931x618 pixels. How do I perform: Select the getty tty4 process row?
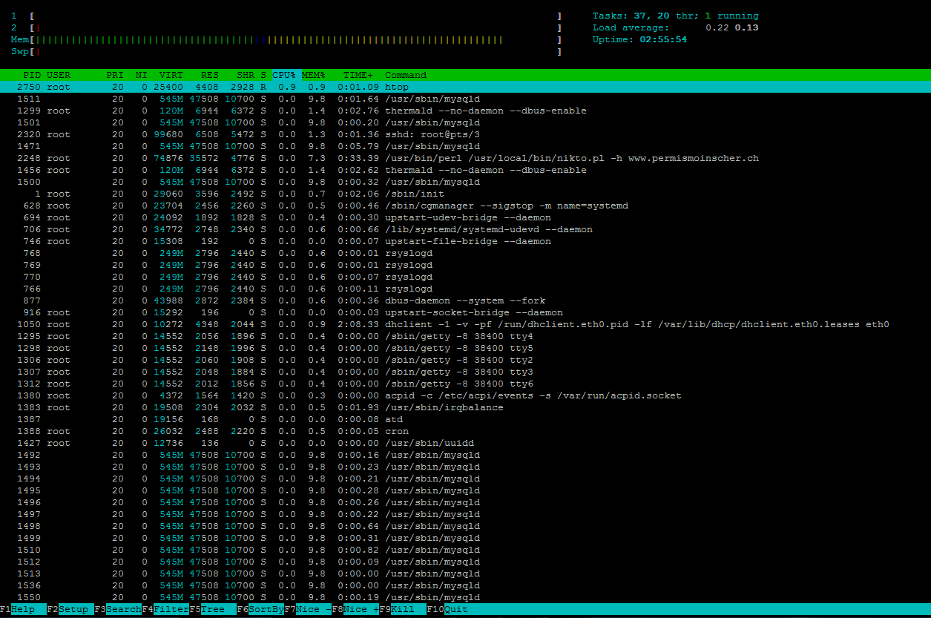coord(465,336)
